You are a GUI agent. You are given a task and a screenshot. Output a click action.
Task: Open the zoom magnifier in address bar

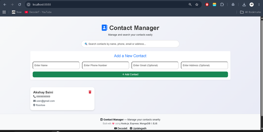pos(190,5)
